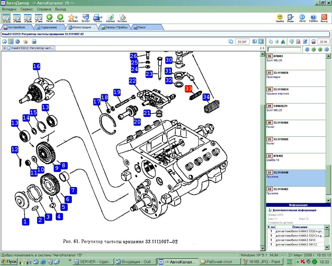Click the About info icon

[x=302, y=18]
